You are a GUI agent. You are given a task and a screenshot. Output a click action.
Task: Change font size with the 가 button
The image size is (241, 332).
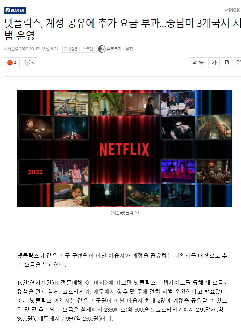[214, 63]
